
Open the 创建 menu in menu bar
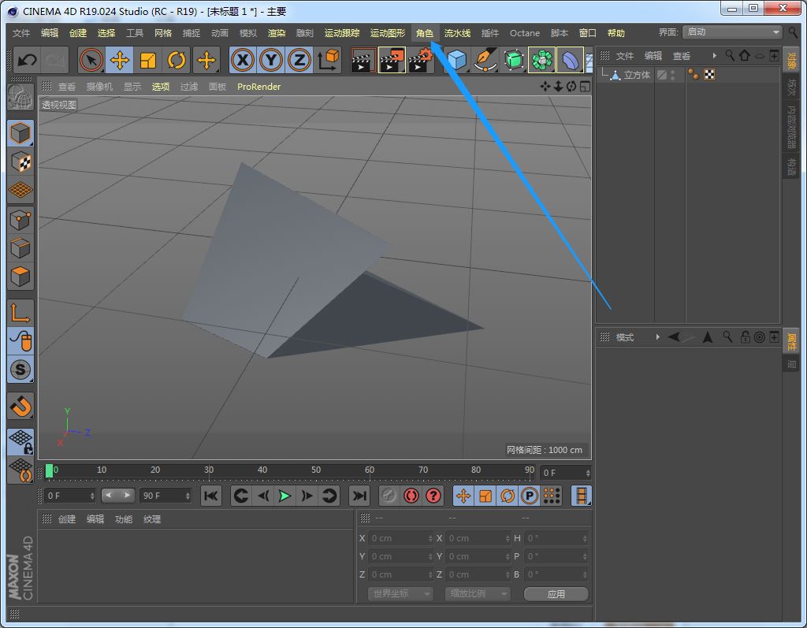[78, 33]
